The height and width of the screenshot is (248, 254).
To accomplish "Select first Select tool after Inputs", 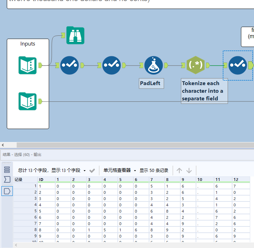I will pos(69,65).
